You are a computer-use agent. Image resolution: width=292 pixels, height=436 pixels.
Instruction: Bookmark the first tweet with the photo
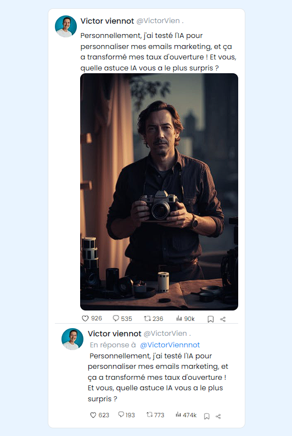[x=210, y=319]
